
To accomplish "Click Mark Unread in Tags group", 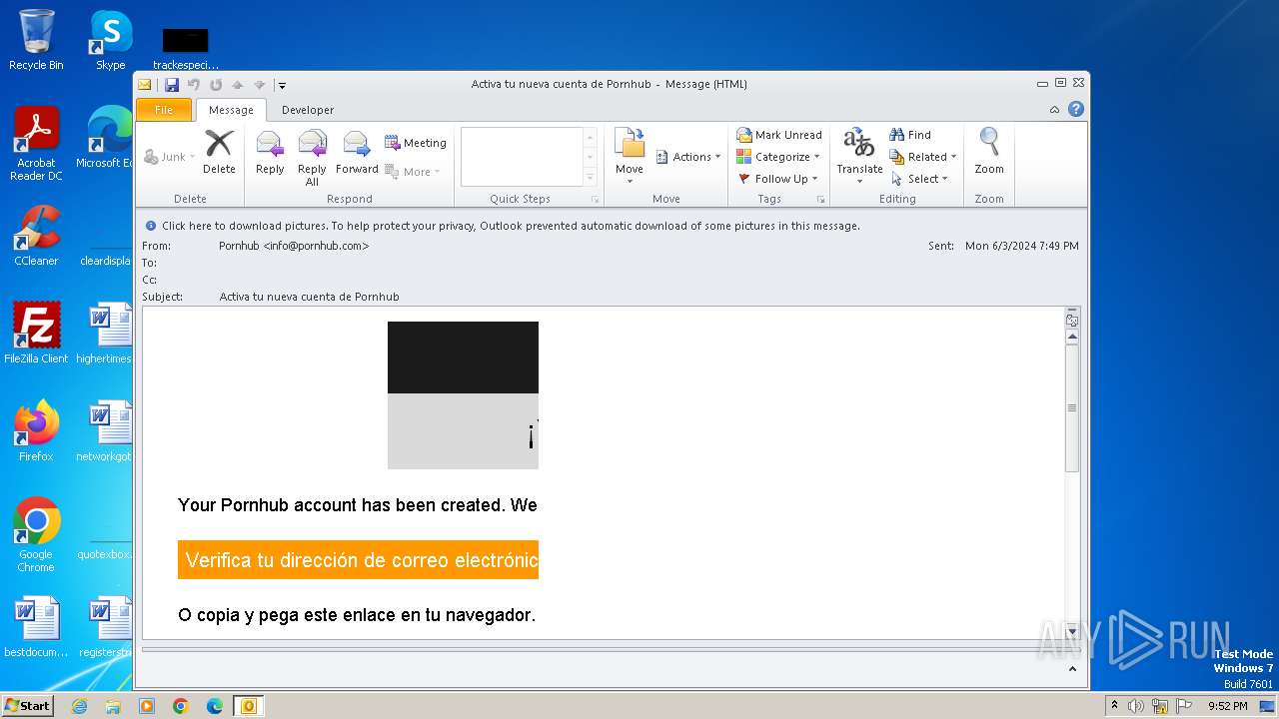I will (x=779, y=135).
